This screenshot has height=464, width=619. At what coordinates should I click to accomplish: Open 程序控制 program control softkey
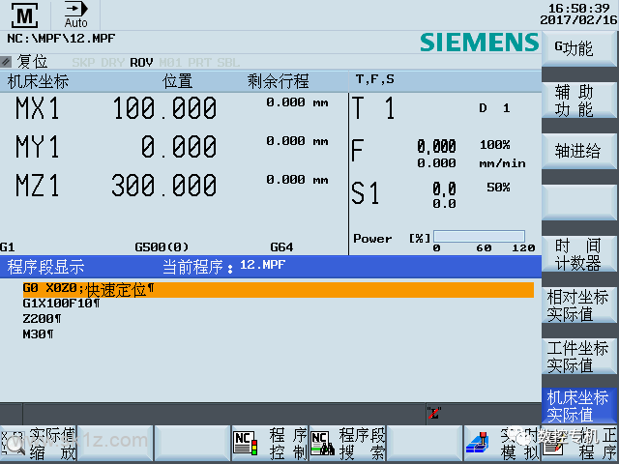tap(270, 444)
